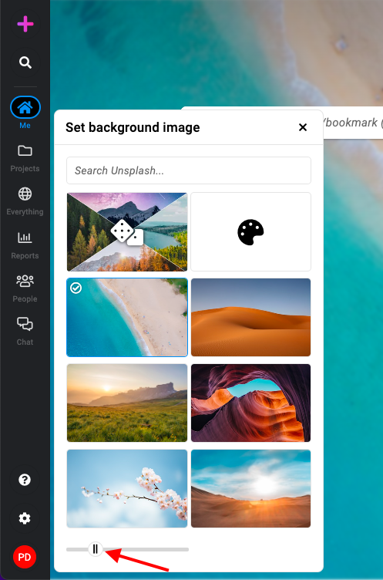The height and width of the screenshot is (580, 383).
Task: Go to the Me home icon
Action: click(25, 108)
